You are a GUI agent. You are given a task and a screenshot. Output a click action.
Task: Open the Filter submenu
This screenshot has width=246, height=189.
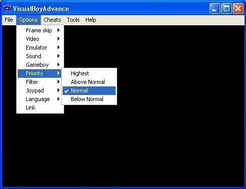[40, 82]
